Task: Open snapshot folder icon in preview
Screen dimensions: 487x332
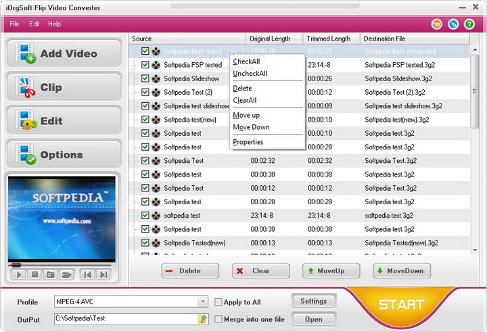Action: point(66,275)
